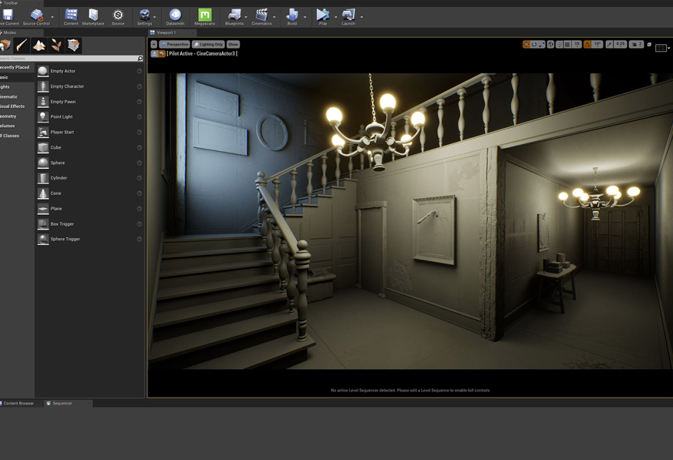Open rotation snap 10° dropdown
Image resolution: width=673 pixels, height=460 pixels.
(x=597, y=44)
